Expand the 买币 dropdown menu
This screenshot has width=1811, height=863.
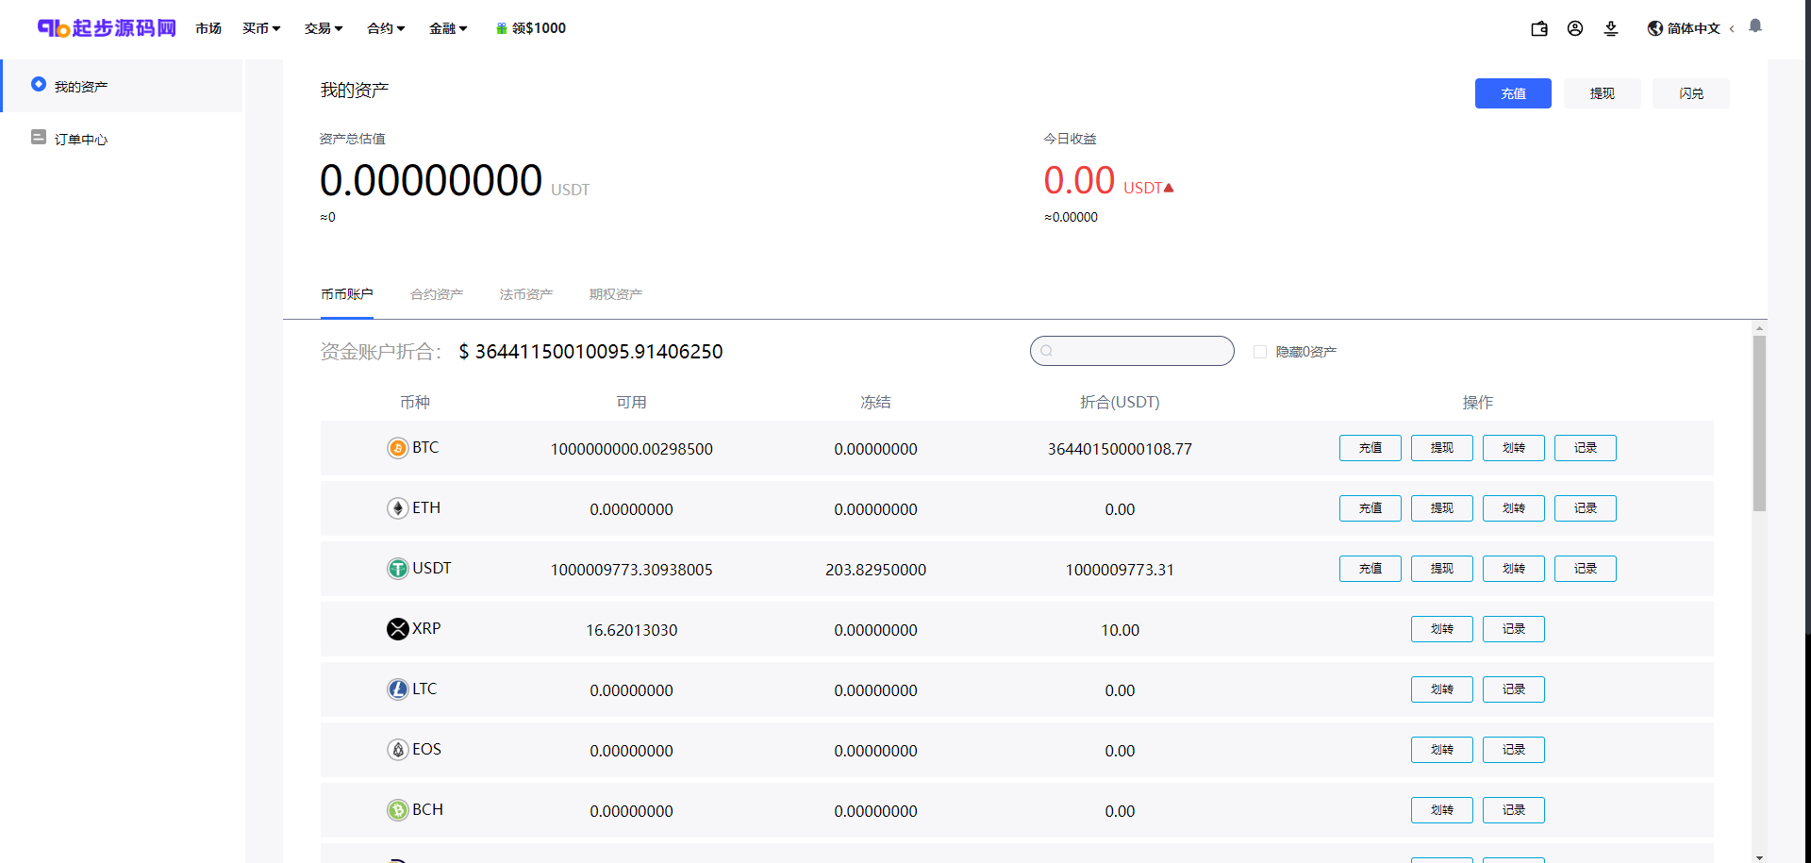(x=261, y=28)
